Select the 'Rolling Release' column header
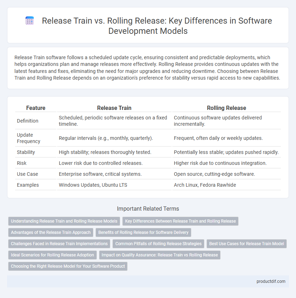 [x=227, y=108]
